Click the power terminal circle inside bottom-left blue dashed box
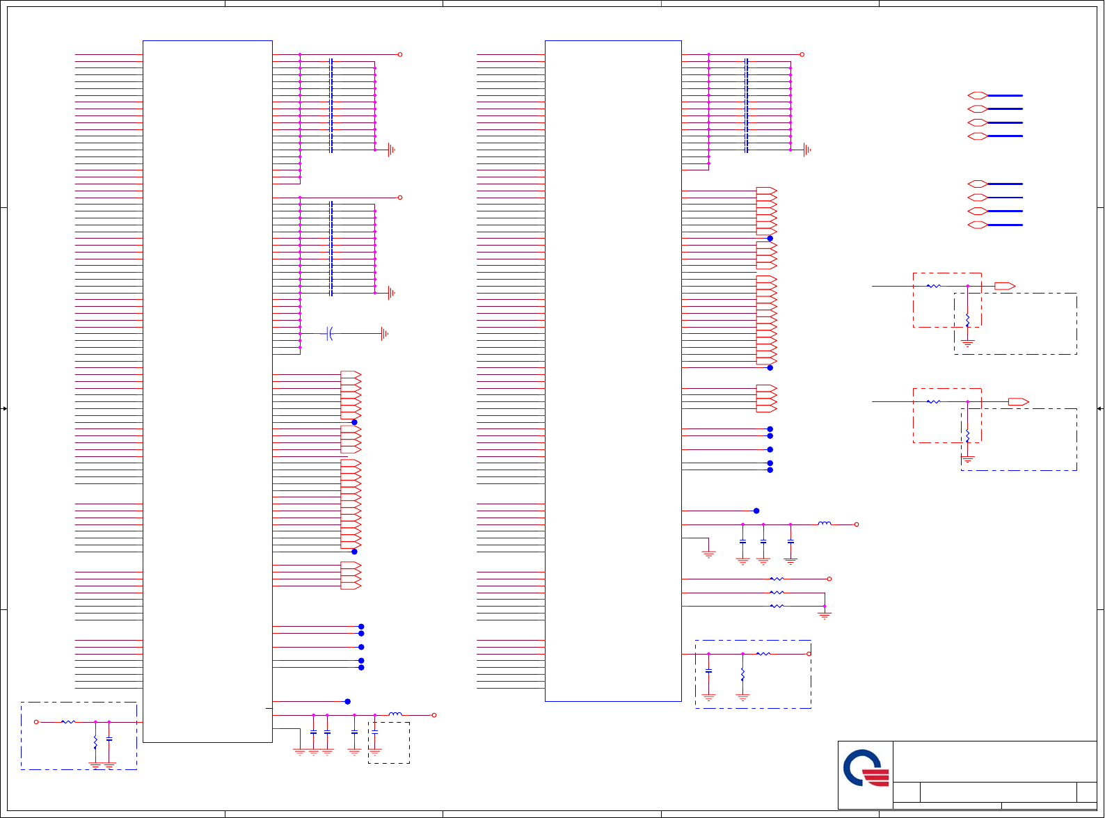The image size is (1105, 818). click(36, 722)
